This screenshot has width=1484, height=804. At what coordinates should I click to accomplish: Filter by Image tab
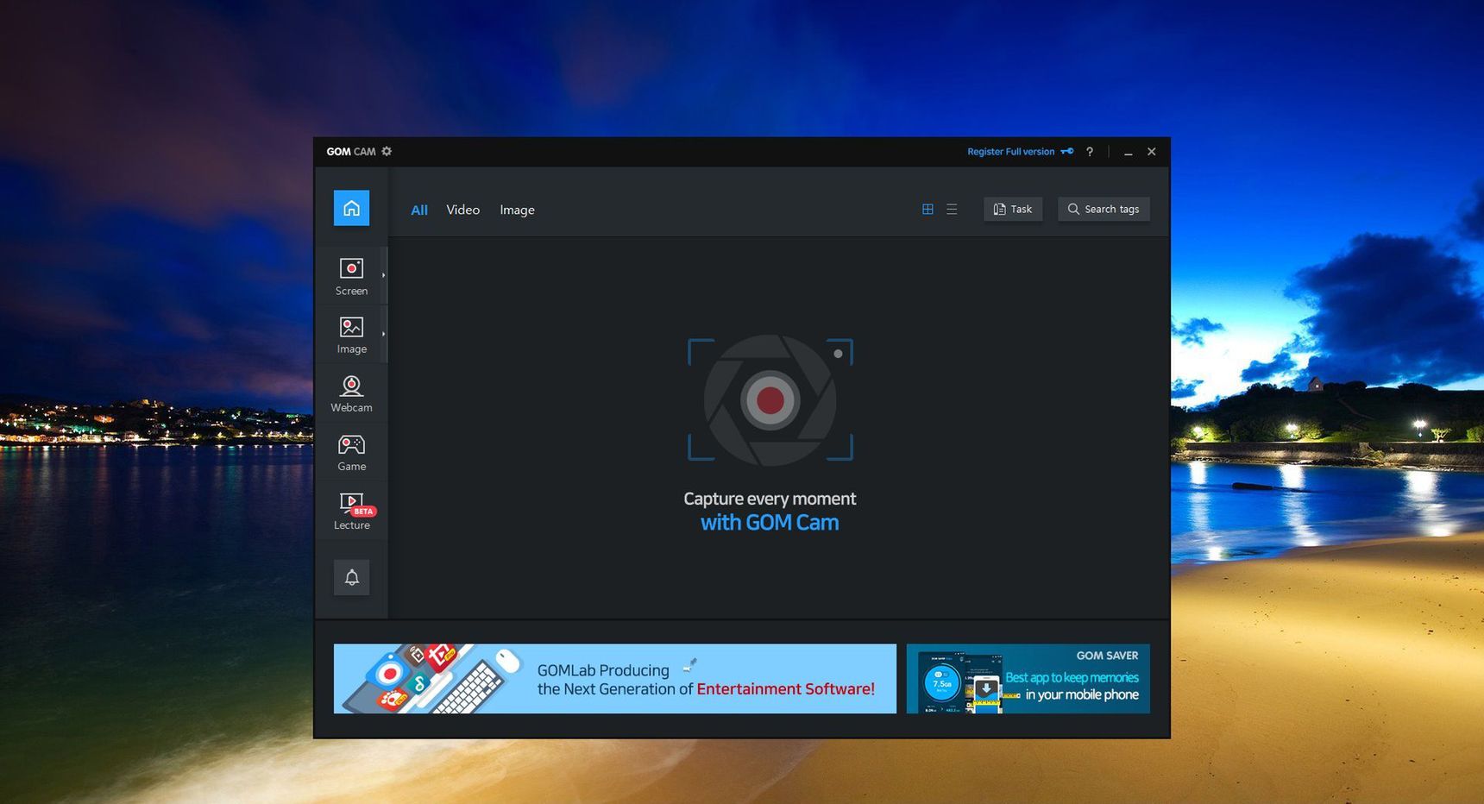coord(517,210)
